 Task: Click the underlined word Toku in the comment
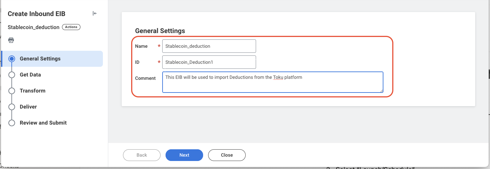coord(278,77)
